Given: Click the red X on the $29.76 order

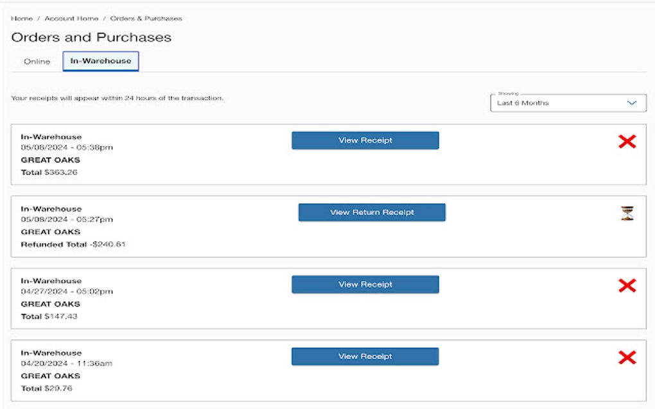Looking at the screenshot, I should point(627,358).
